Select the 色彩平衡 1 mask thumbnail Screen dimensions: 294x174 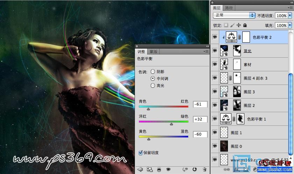[x=241, y=119]
